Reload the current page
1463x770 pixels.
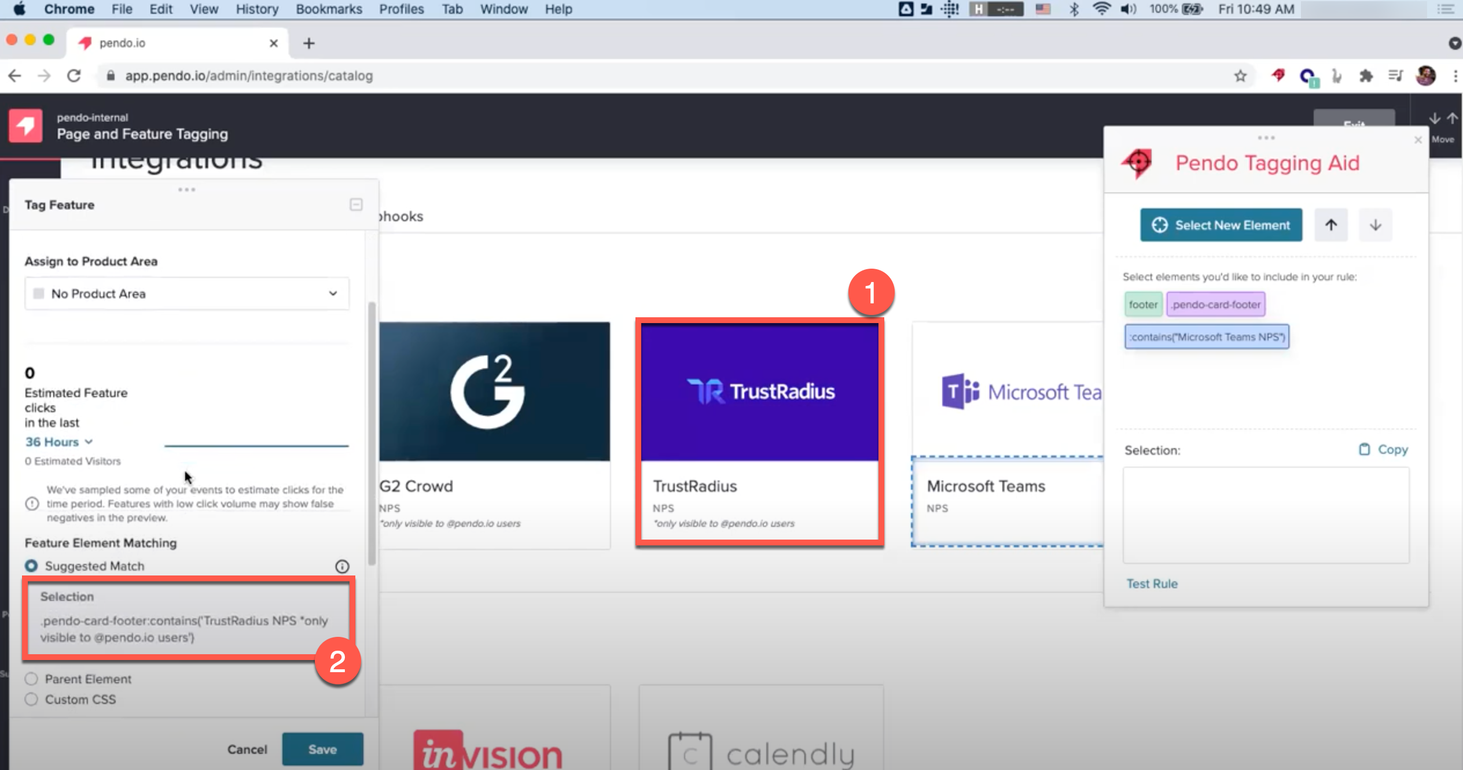coord(73,76)
